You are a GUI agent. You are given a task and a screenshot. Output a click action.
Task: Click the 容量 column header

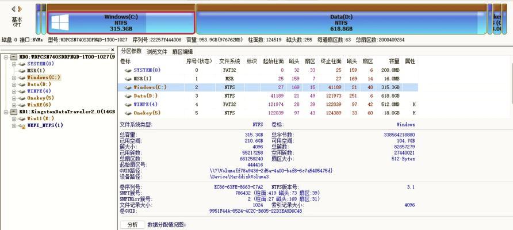(394, 61)
